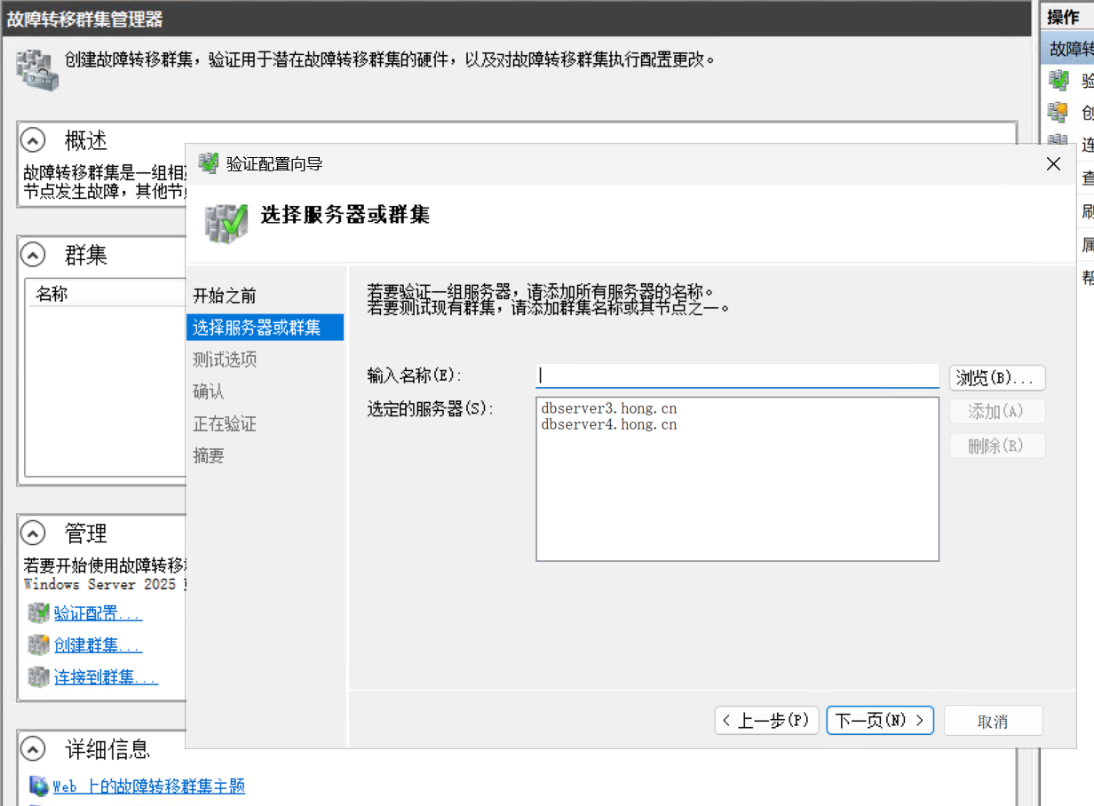Viewport: 1094px width, 806px height.
Task: Click the validate icon in the 操作 panel
Action: point(1058,81)
